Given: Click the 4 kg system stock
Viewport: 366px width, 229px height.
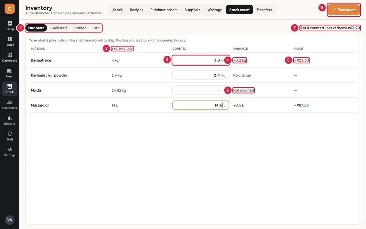Looking at the screenshot, I should 115,61.
